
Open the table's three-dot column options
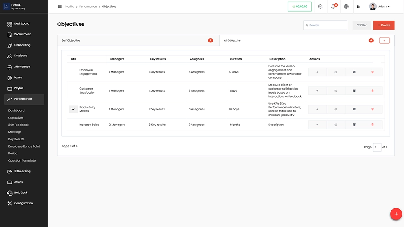point(377,59)
